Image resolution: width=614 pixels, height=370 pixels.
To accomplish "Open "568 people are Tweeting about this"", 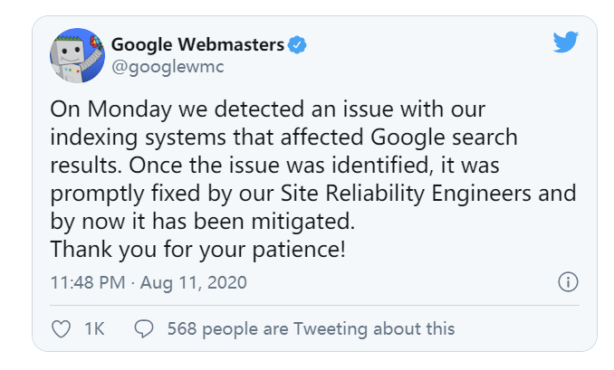I will [x=311, y=329].
